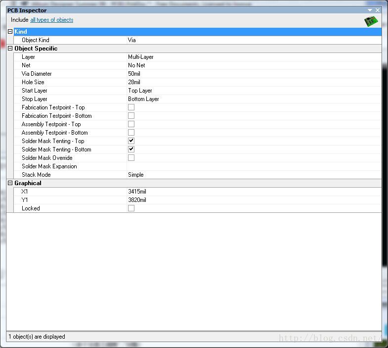
Task: Check the Locked checkbox
Action: (x=131, y=208)
